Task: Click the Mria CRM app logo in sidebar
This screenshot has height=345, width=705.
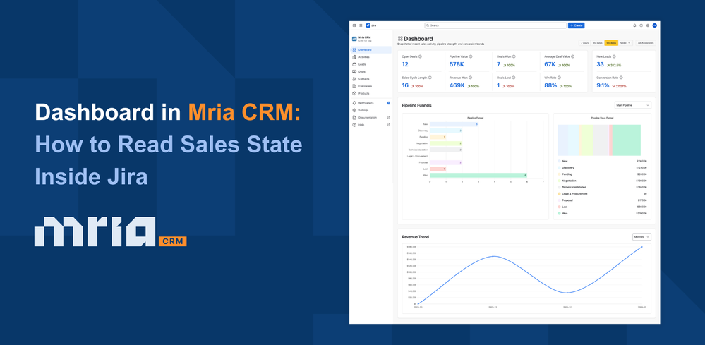Action: point(354,39)
